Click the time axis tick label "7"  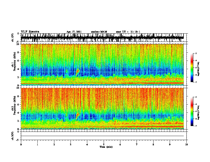pyautogui.click(x=137, y=145)
